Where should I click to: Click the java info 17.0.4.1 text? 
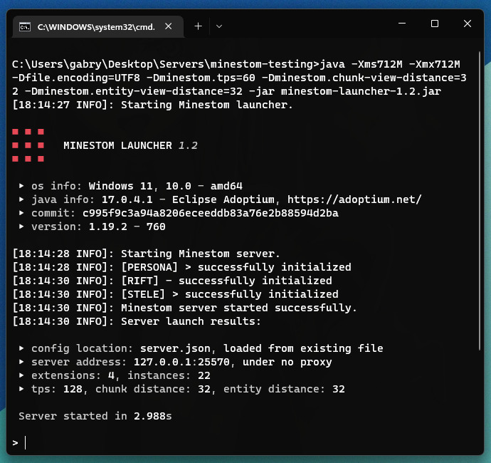pyautogui.click(x=127, y=199)
